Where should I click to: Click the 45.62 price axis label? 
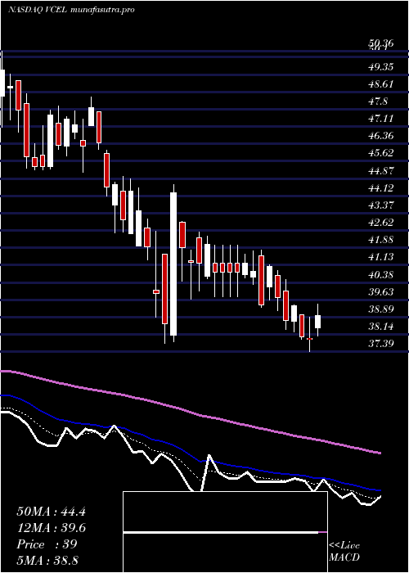pyautogui.click(x=381, y=153)
